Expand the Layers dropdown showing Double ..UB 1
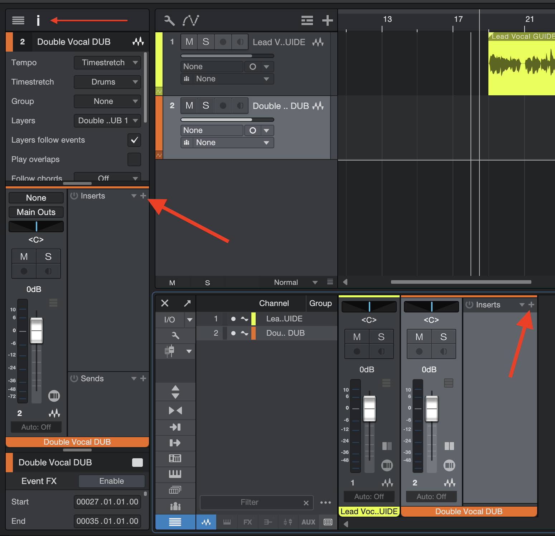The height and width of the screenshot is (536, 555). coord(107,121)
